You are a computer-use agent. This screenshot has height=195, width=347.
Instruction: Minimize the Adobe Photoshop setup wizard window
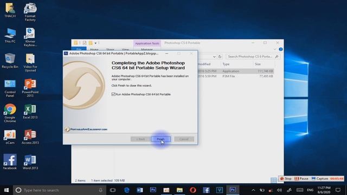166,54
